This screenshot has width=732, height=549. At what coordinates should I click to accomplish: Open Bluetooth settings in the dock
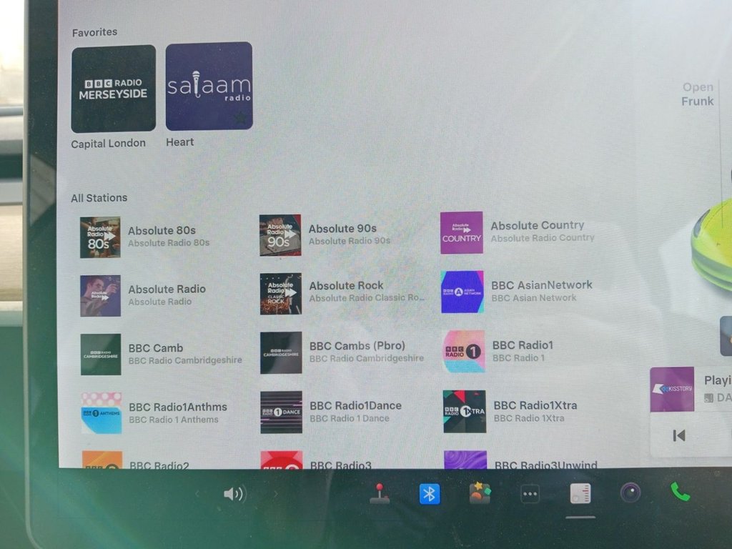click(x=429, y=493)
